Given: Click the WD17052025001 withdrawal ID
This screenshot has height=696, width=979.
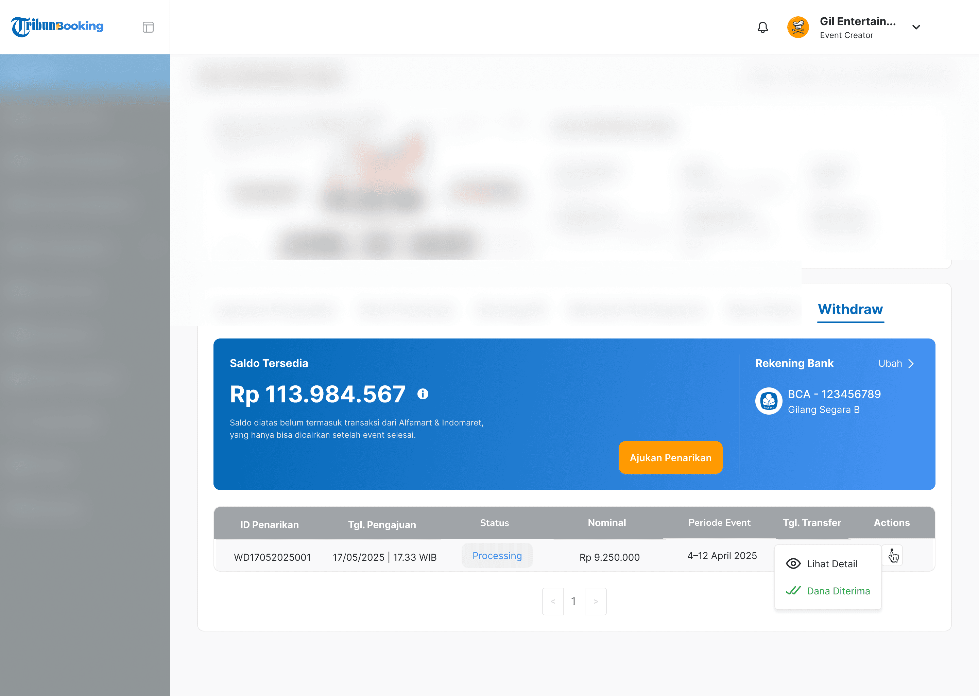Looking at the screenshot, I should coord(272,557).
